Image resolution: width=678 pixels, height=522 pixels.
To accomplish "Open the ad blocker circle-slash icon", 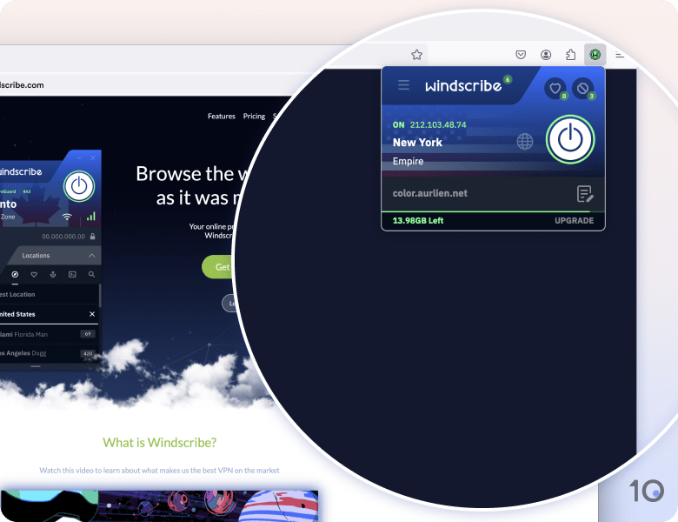I will click(583, 88).
